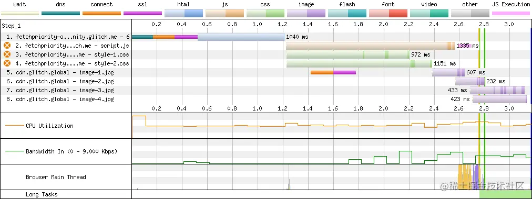Click the 433 ms timing label
This screenshot has width=532, height=199.
458,90
